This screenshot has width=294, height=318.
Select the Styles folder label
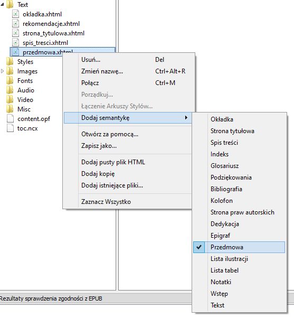[25, 62]
